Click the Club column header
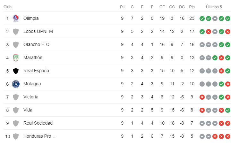239x146 pixels. tap(7, 7)
